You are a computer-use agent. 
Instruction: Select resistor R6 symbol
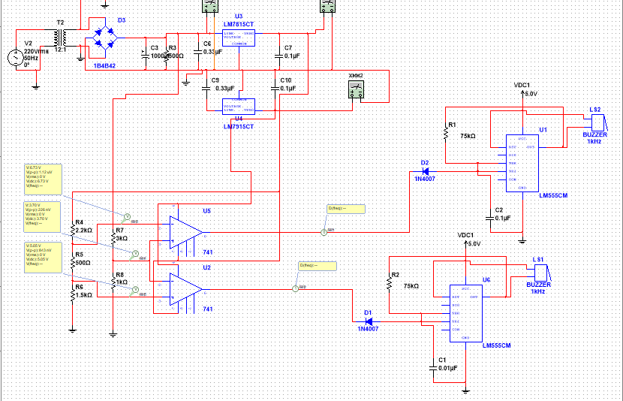73,295
